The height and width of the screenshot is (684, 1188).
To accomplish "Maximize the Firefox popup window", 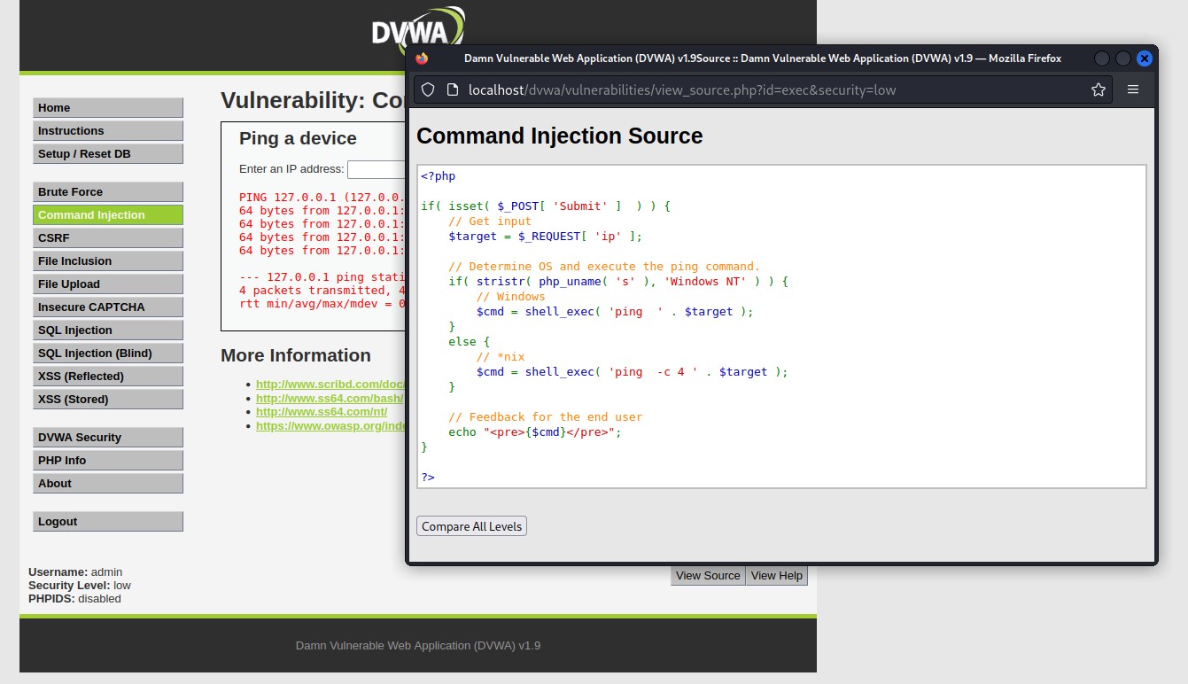I will click(1123, 58).
